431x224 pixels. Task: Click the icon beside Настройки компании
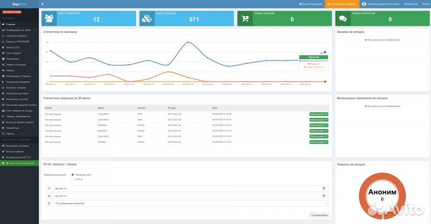coord(4,146)
